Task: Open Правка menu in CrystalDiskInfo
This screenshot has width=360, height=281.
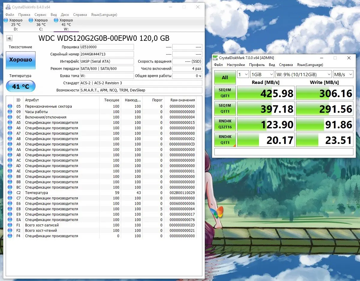Action: point(24,15)
